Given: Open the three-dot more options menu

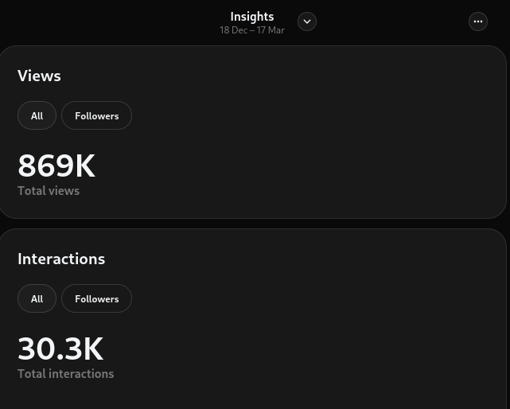Looking at the screenshot, I should click(478, 21).
